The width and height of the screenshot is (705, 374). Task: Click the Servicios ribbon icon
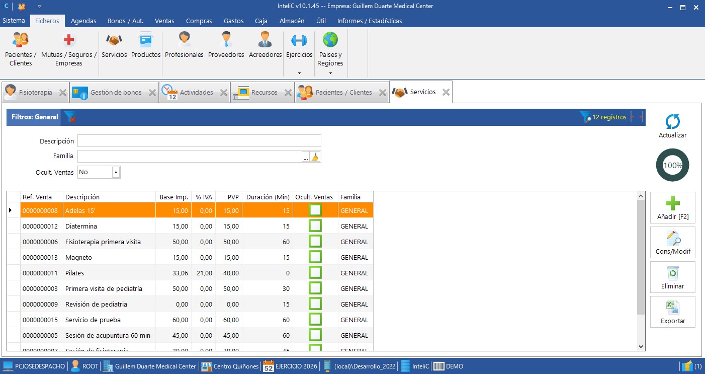pyautogui.click(x=114, y=45)
